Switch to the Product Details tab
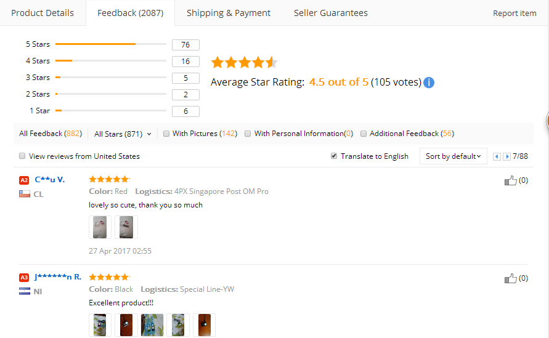The width and height of the screenshot is (549, 338). tap(43, 13)
